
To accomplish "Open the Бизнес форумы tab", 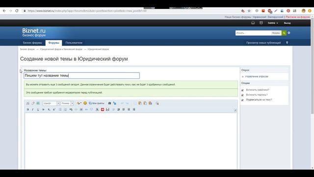I will pos(32,43).
